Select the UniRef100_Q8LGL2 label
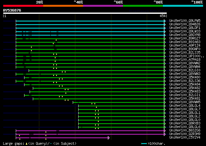 pyautogui.click(x=185, y=116)
